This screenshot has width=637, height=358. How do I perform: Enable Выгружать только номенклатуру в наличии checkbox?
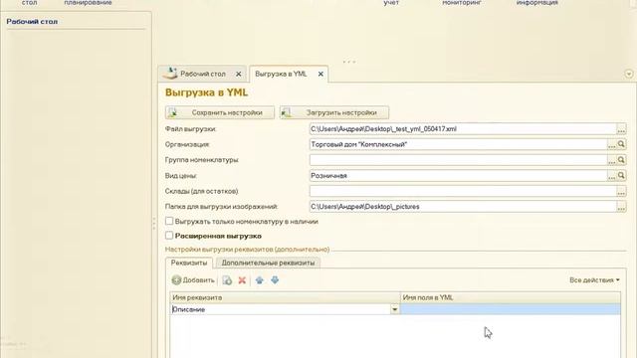click(169, 221)
